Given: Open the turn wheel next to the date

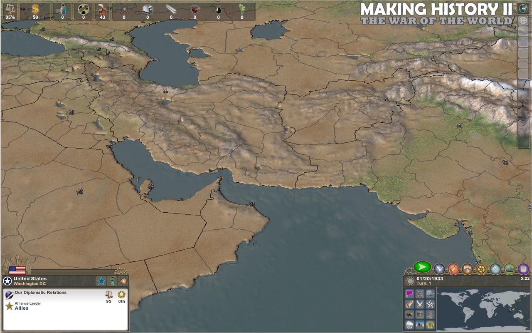Looking at the screenshot, I should (x=410, y=280).
